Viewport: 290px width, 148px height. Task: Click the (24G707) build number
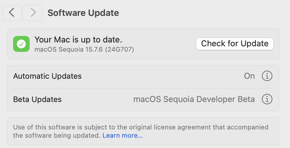tap(119, 50)
